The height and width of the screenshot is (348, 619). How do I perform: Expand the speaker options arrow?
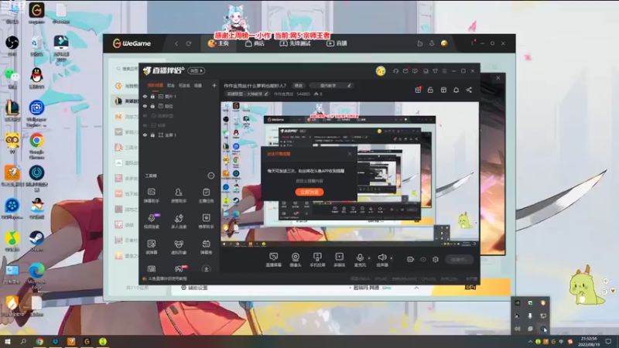click(x=392, y=258)
